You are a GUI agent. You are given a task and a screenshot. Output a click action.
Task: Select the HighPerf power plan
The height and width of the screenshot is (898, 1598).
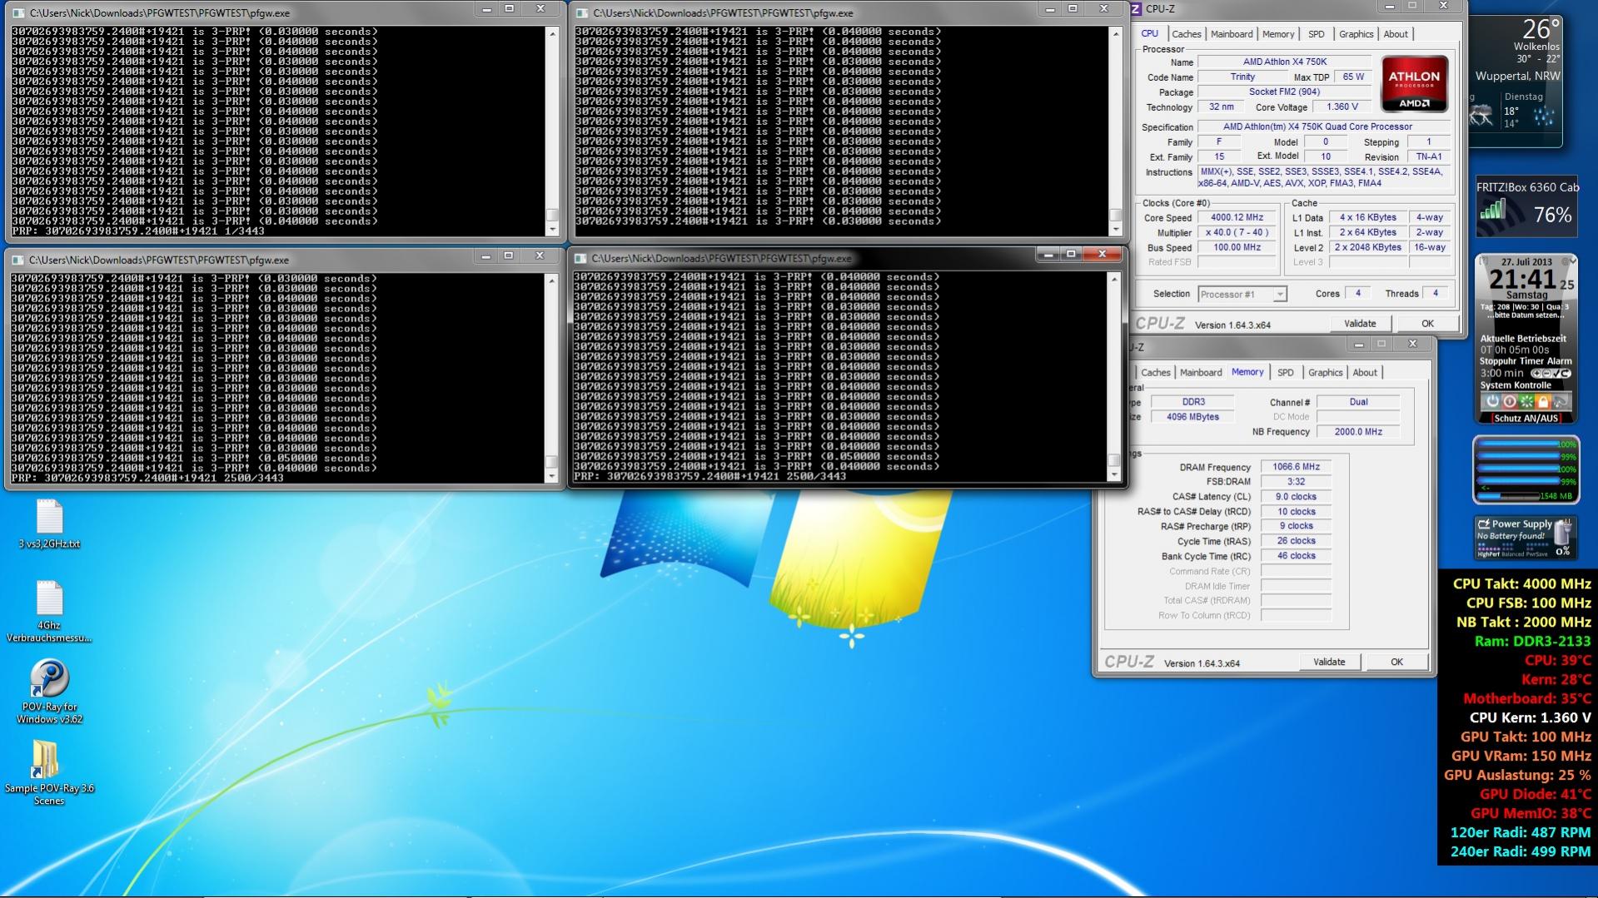pyautogui.click(x=1488, y=553)
